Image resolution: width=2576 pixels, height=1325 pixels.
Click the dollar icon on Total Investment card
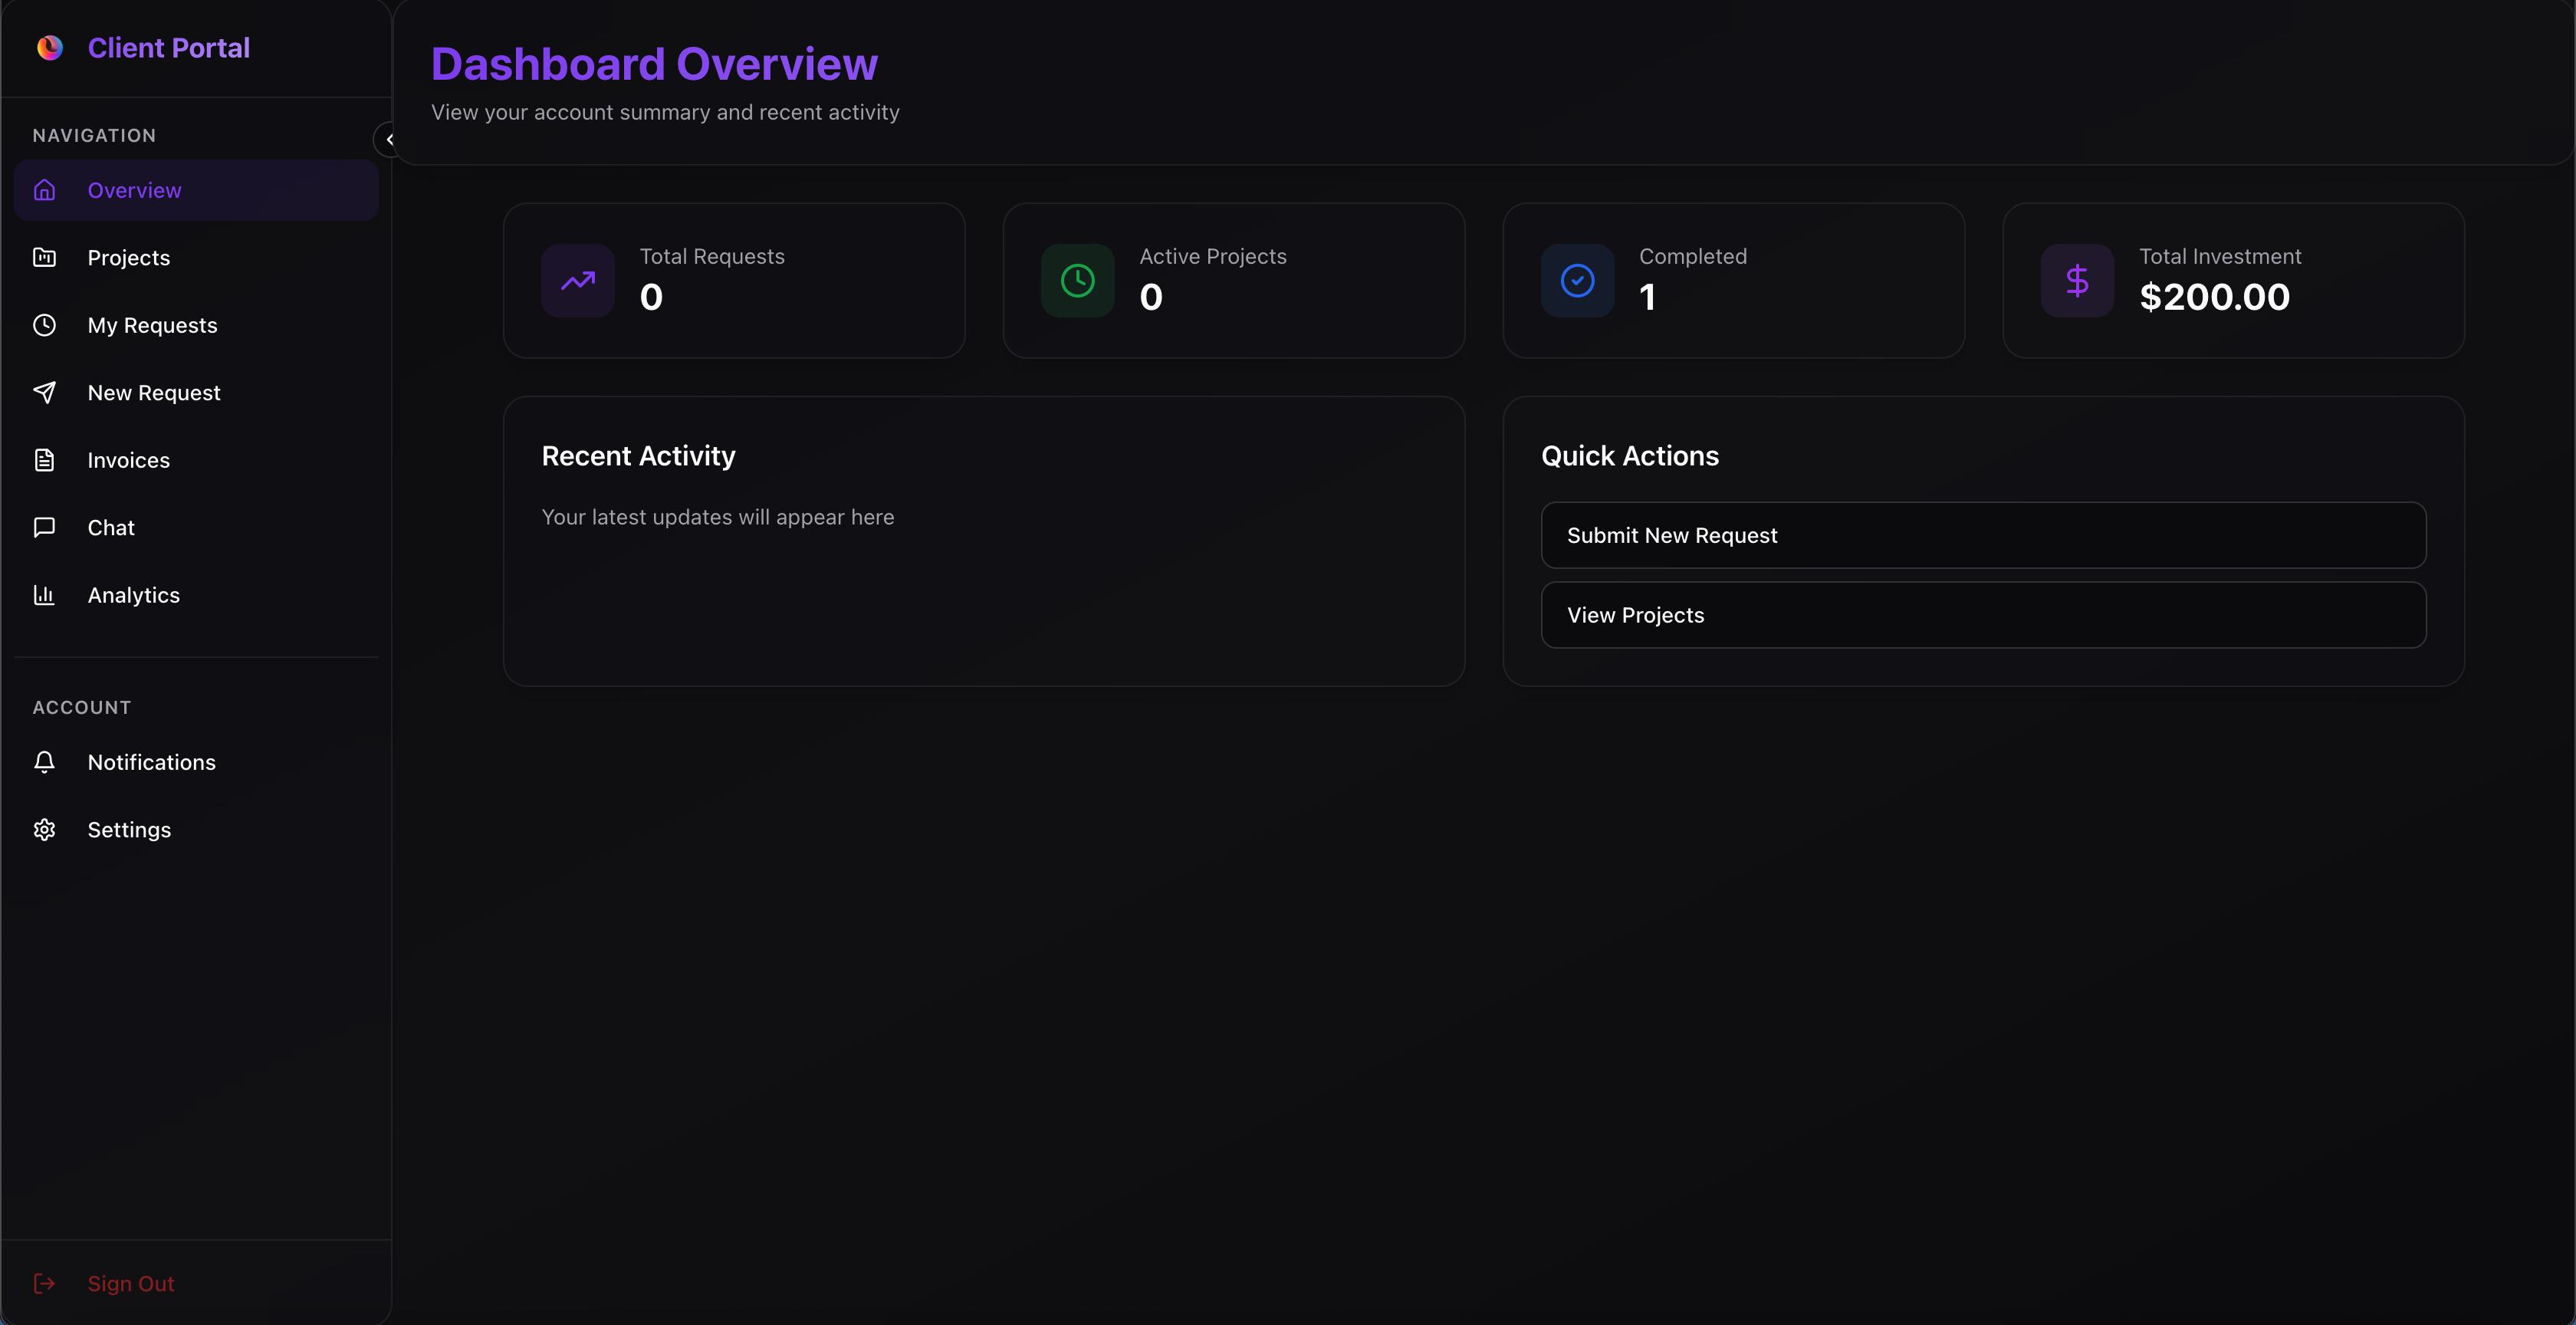point(2077,280)
